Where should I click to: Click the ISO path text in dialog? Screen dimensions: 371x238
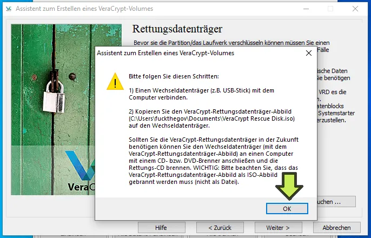[x=212, y=118]
